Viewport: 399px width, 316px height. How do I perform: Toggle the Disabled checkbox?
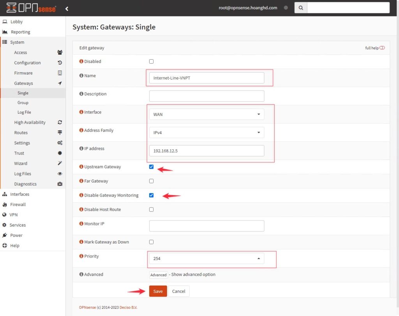pyautogui.click(x=152, y=61)
